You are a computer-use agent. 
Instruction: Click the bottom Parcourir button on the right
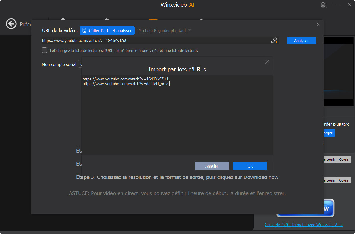coord(329,180)
